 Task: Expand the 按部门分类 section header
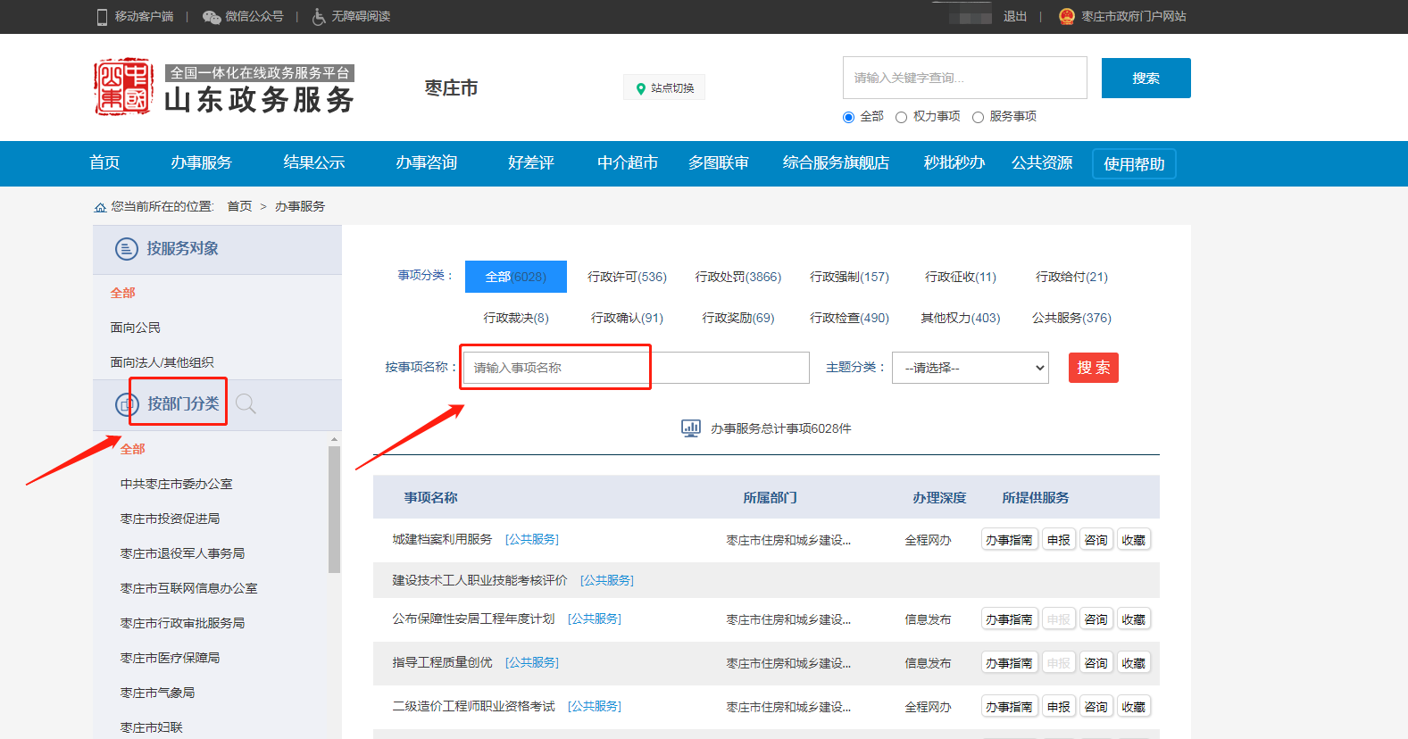(182, 404)
